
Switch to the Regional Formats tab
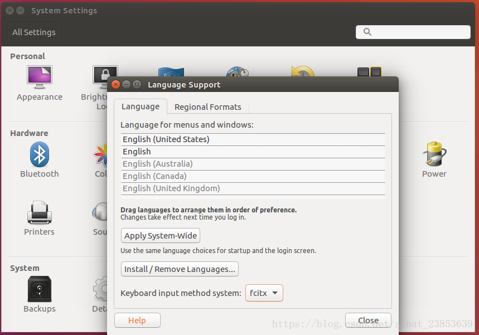[208, 107]
